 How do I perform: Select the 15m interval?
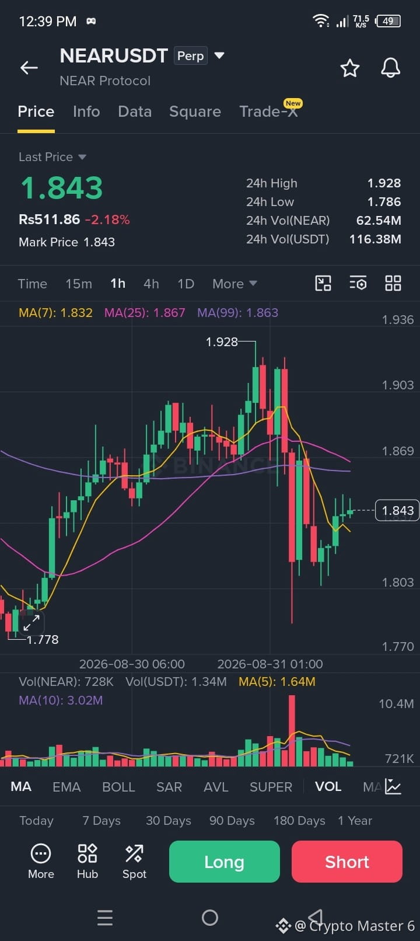click(x=79, y=284)
